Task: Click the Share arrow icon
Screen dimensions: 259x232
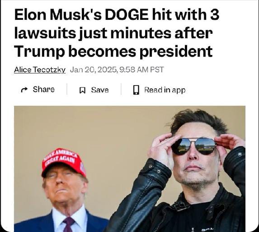Action: (24, 90)
